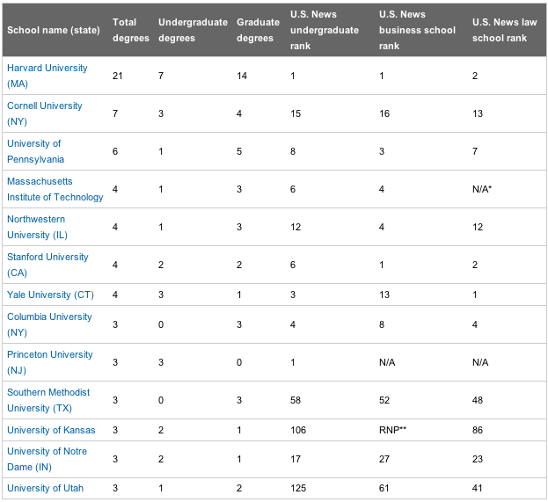Viewport: 548px width, 502px height.
Task: Open University of Notre Dame (IN) link
Action: click(x=47, y=459)
